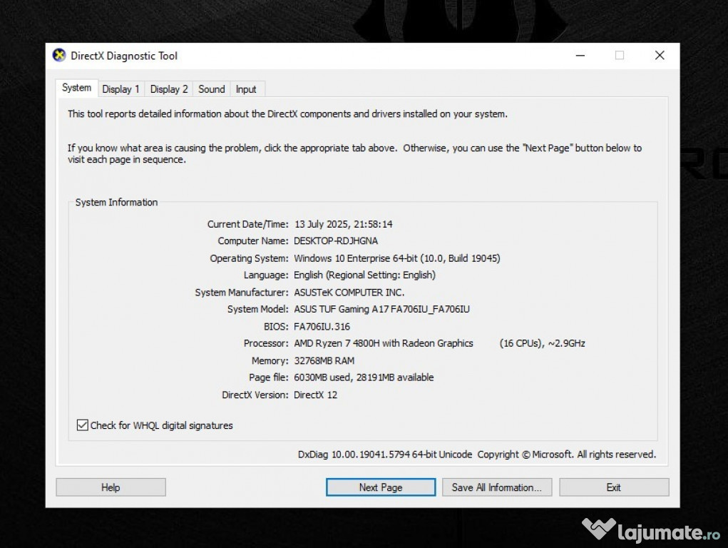Click the Operating System label

[249, 258]
